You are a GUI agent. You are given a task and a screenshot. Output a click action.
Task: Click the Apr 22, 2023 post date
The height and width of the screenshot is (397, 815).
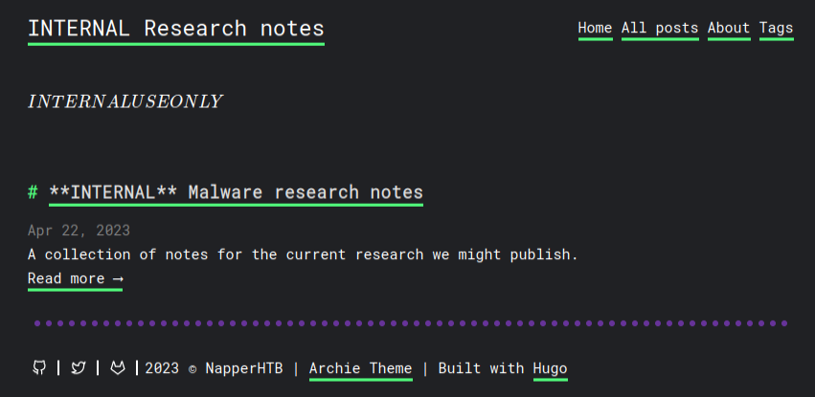[x=79, y=231]
